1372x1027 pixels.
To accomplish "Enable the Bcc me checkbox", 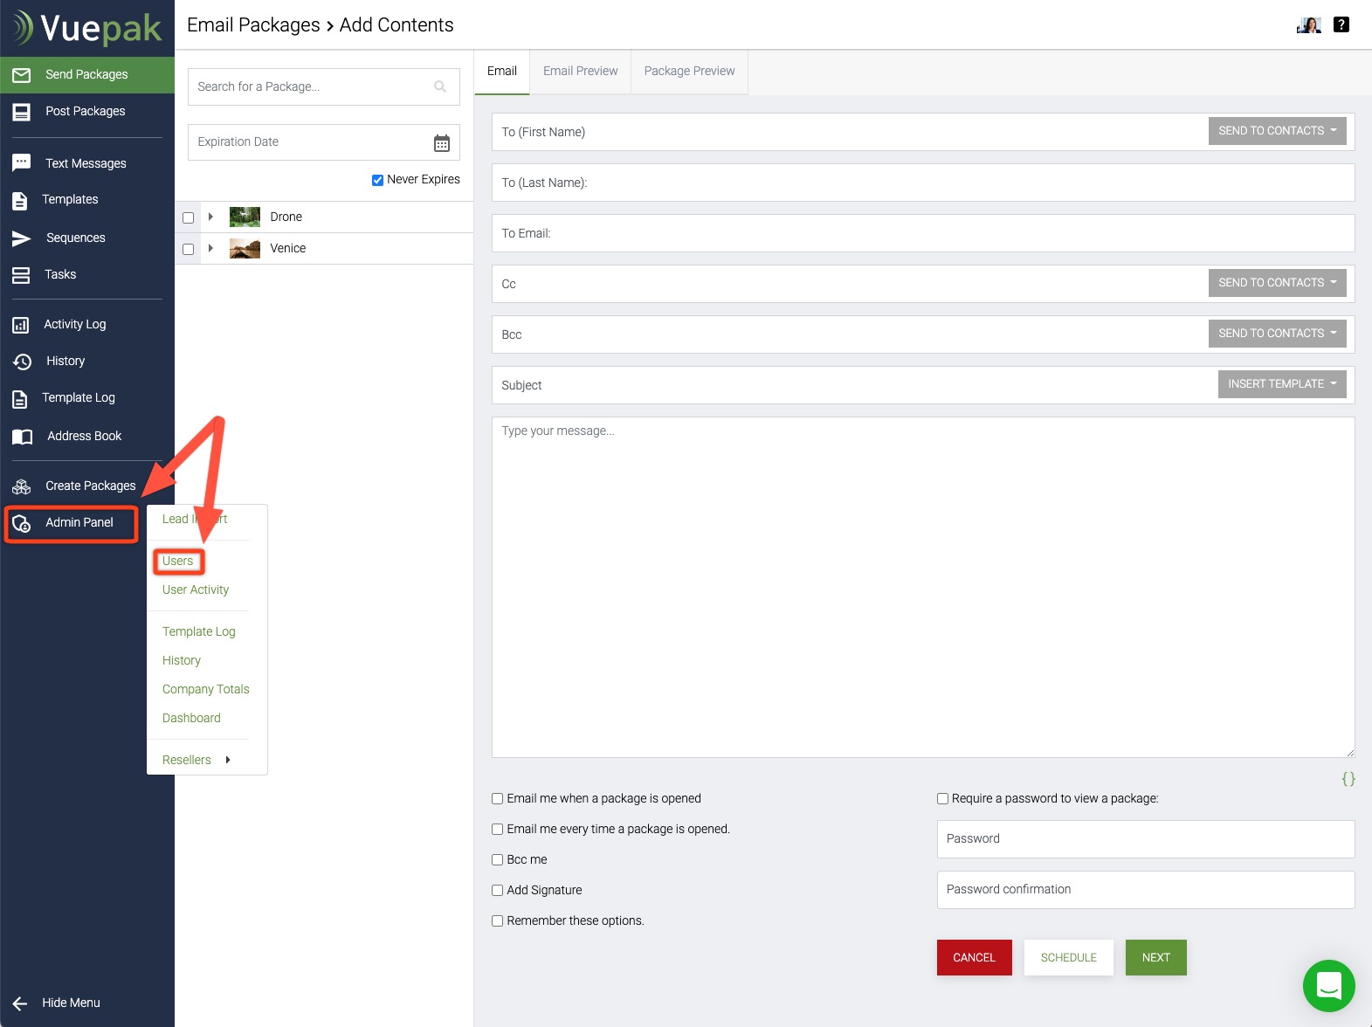I will click(498, 860).
